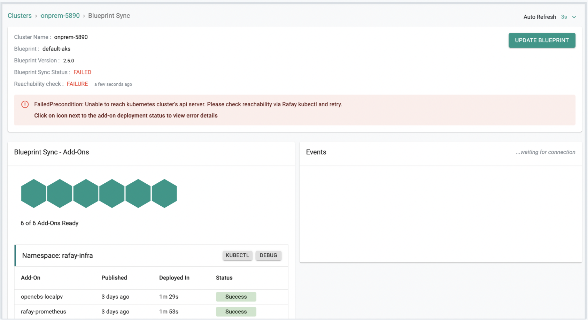Viewport: 588px width, 320px height.
Task: Click the DEBUG button for rafay-infra
Action: [x=268, y=255]
